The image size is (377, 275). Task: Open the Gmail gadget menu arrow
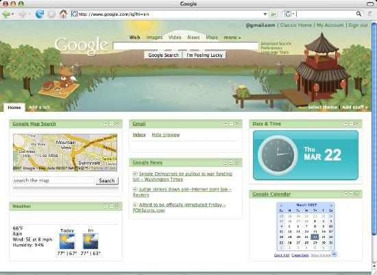click(226, 123)
